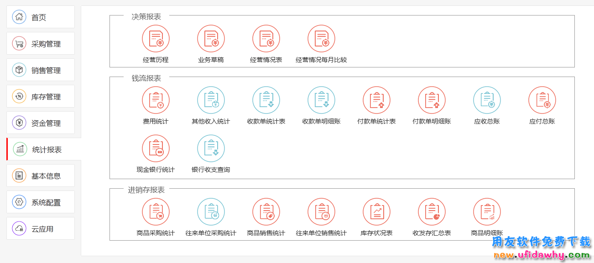
Task: Open the 费用统计 report icon
Action: coord(156,100)
